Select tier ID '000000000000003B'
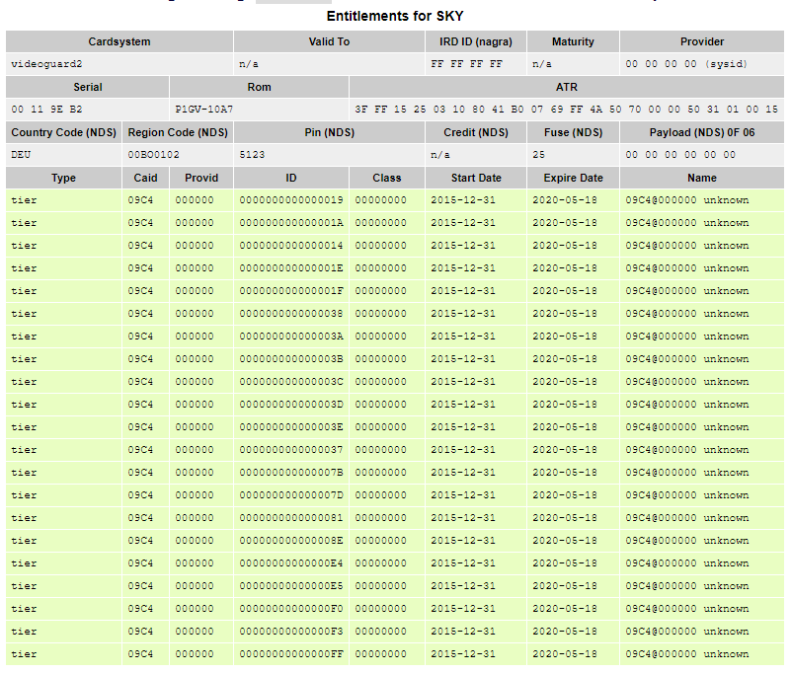The image size is (791, 674). click(291, 359)
